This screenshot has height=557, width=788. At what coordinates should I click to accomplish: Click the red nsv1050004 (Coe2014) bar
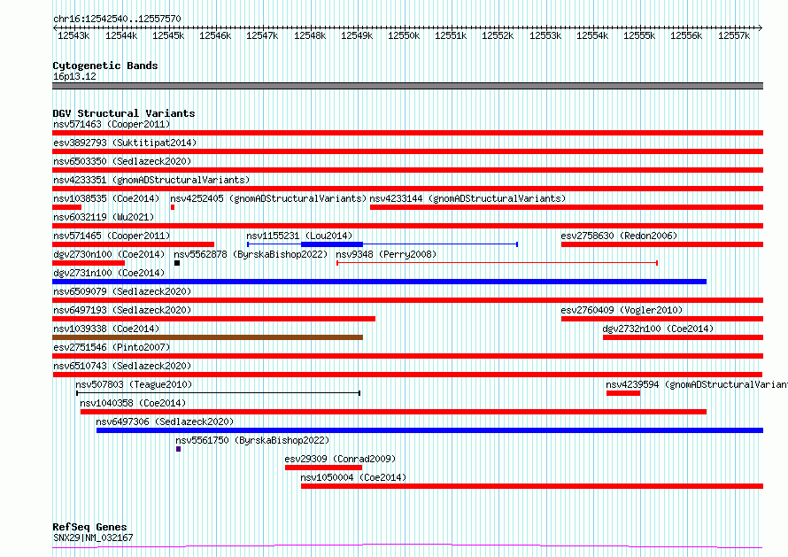point(532,486)
